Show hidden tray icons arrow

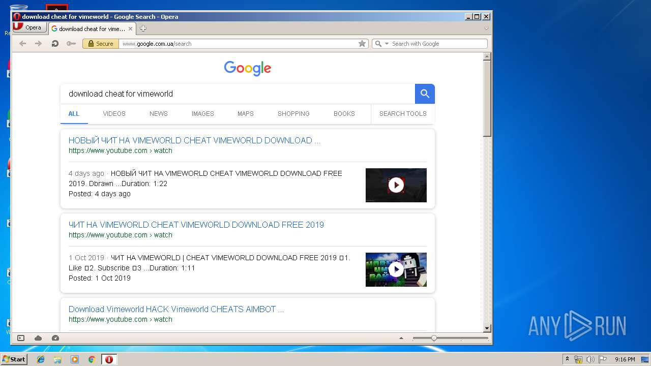567,359
